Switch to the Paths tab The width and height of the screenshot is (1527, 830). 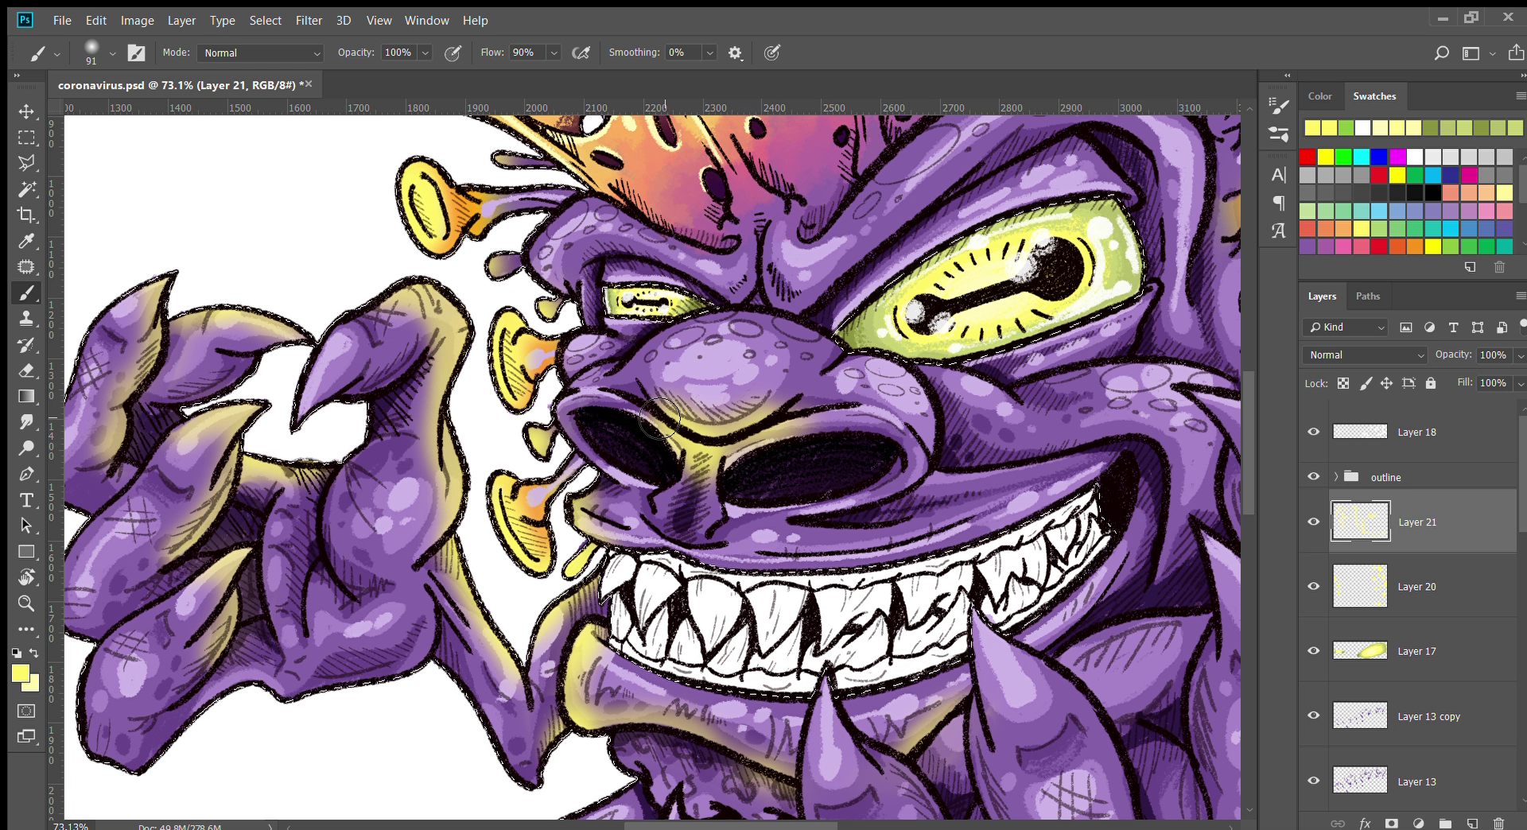(x=1367, y=296)
